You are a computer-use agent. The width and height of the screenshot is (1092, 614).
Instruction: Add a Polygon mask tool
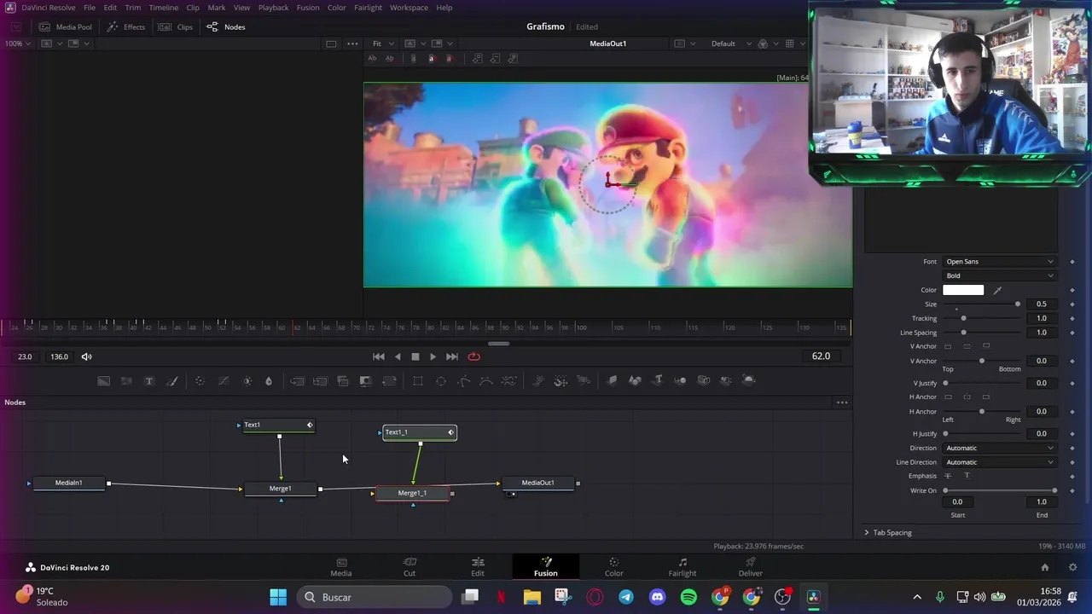point(463,380)
